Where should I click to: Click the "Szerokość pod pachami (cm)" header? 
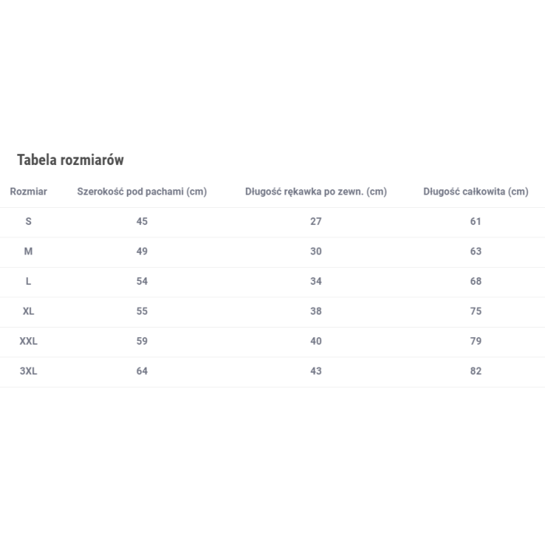pyautogui.click(x=142, y=192)
